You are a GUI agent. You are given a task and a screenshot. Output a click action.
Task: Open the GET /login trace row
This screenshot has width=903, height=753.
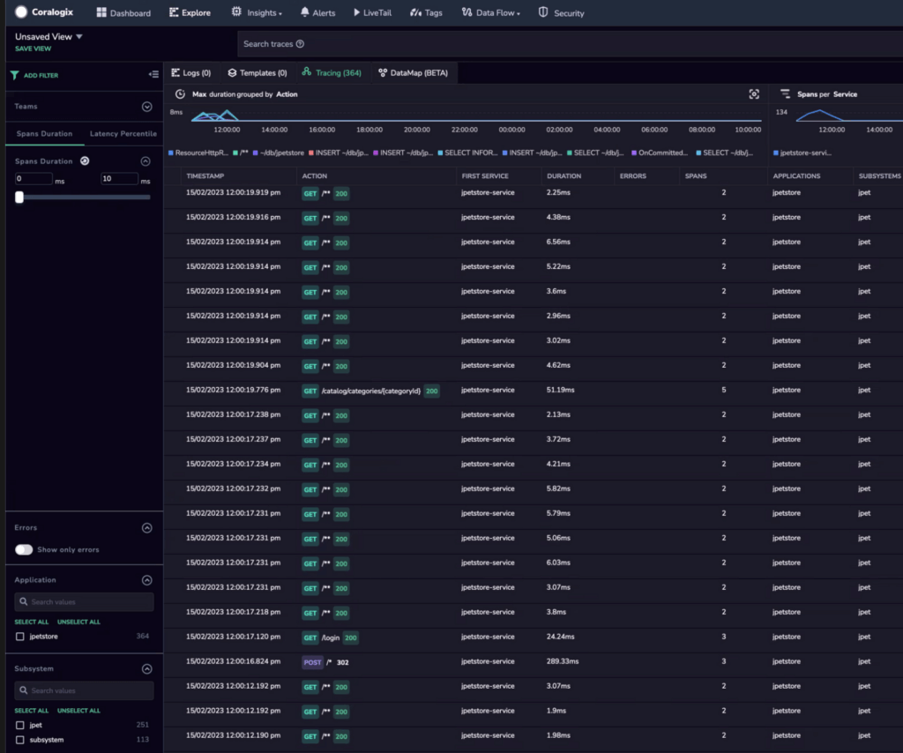tap(533, 637)
